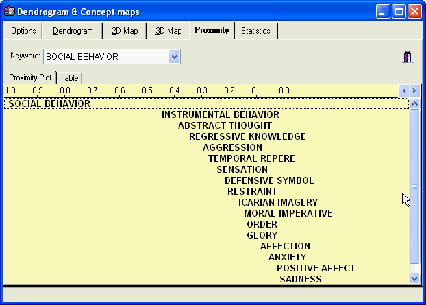Select the Proximity Plot sub-tab

pos(30,77)
